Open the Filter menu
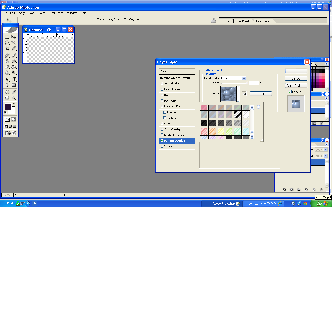The width and height of the screenshot is (332, 318). point(52,13)
